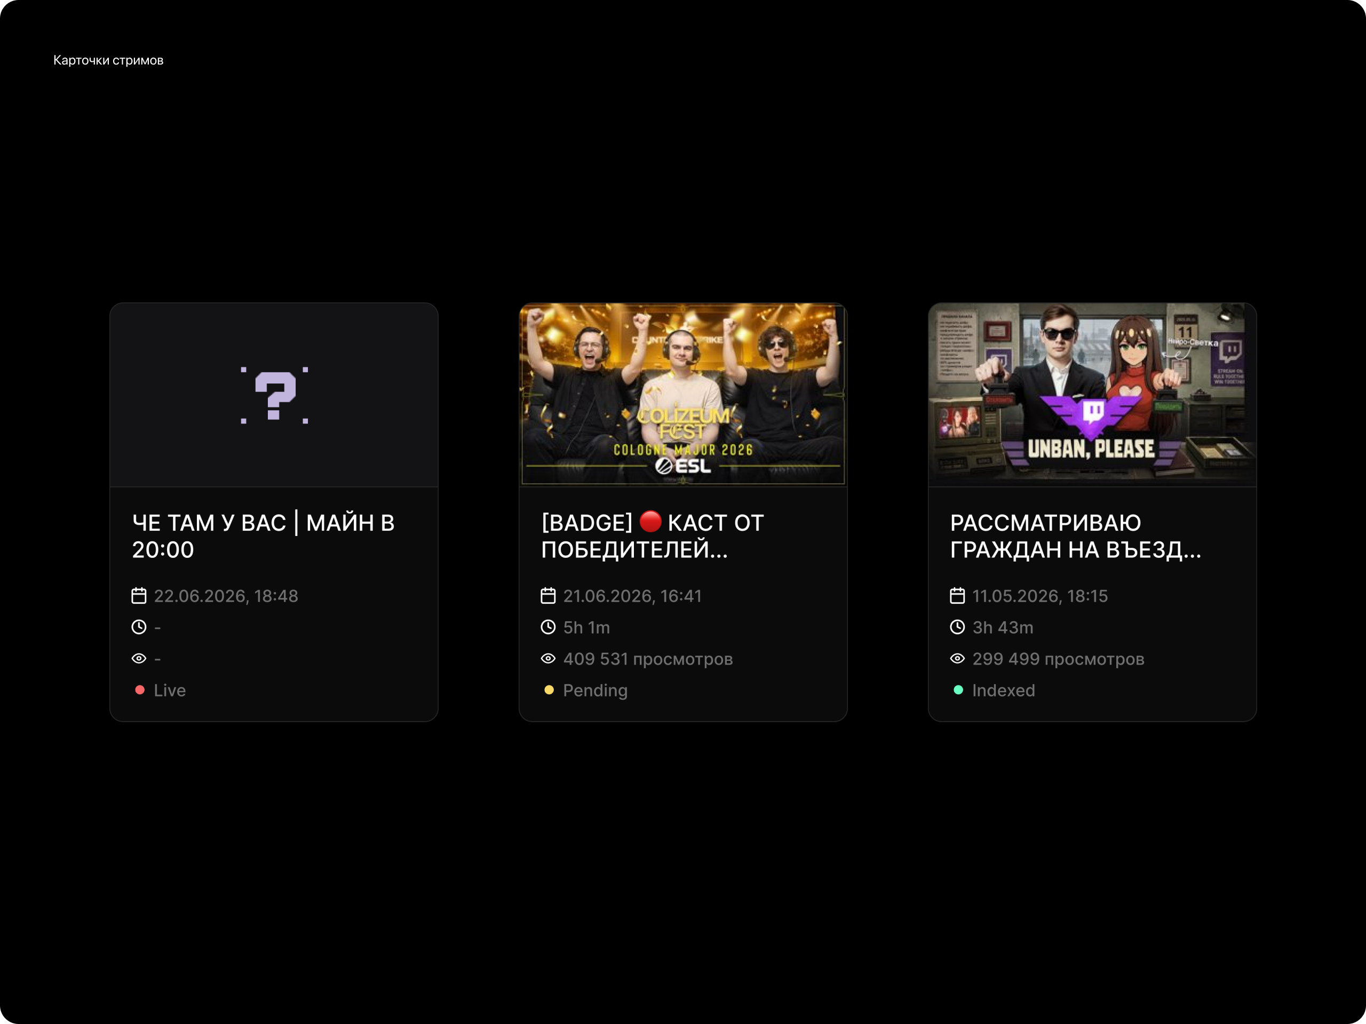Click calendar icon beside 21.06.2026, 16:41
The width and height of the screenshot is (1366, 1024).
tap(549, 596)
